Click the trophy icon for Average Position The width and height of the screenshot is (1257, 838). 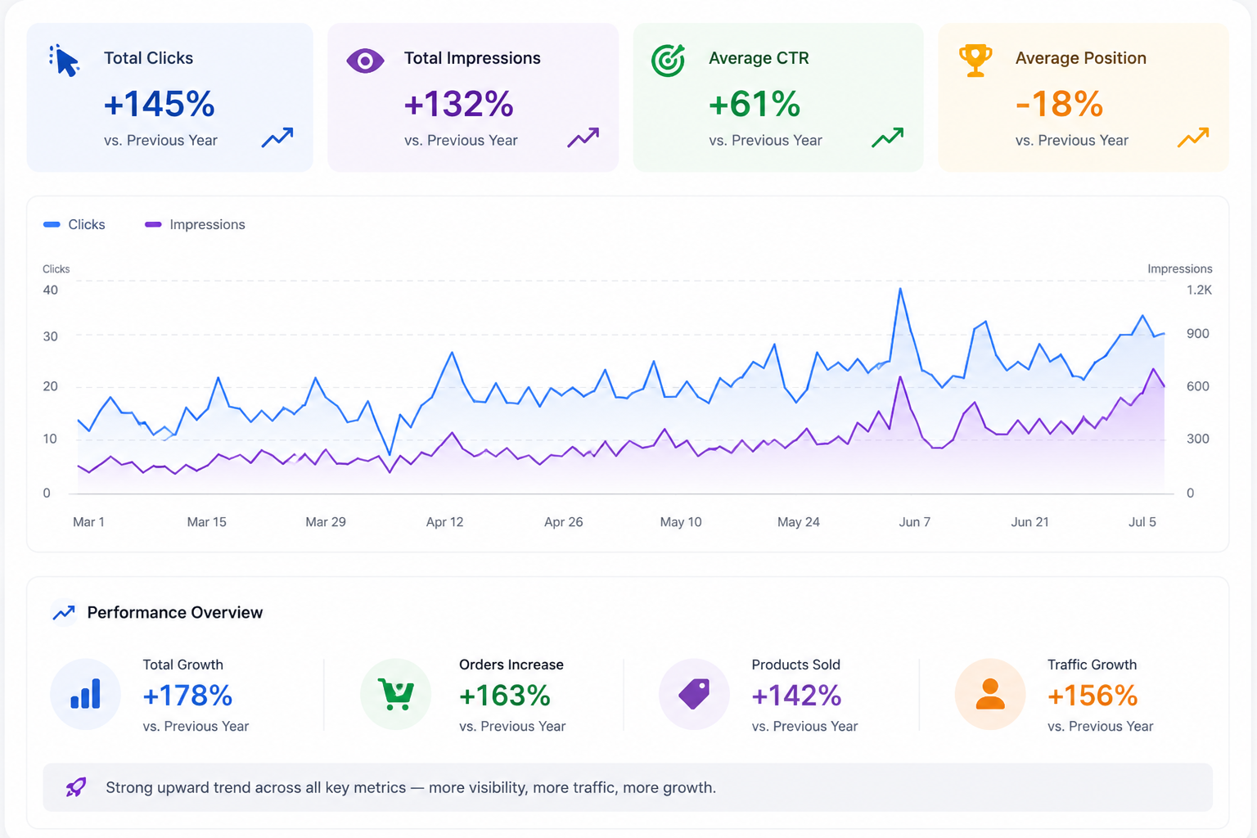point(975,61)
